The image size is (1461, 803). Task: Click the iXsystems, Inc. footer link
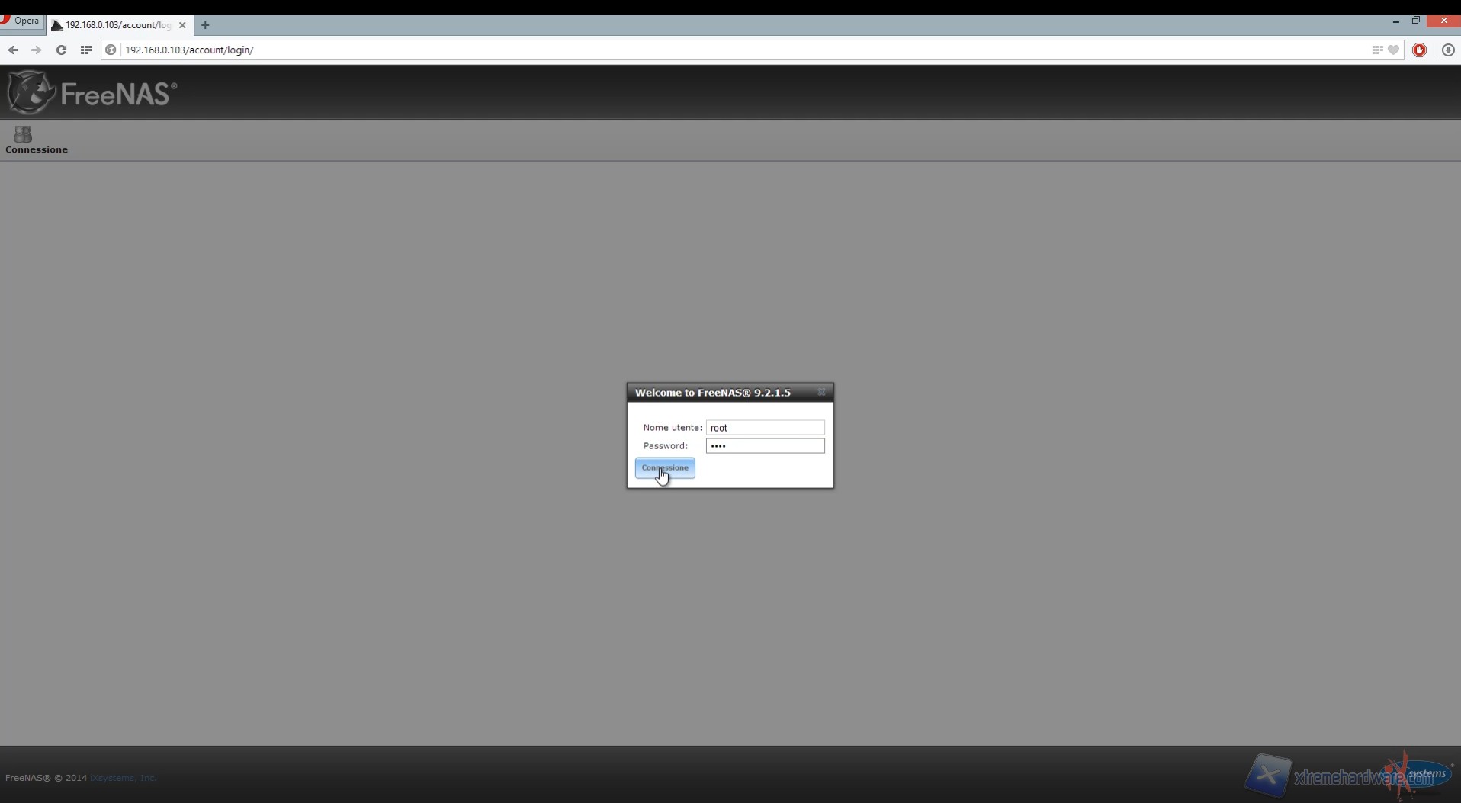click(123, 778)
